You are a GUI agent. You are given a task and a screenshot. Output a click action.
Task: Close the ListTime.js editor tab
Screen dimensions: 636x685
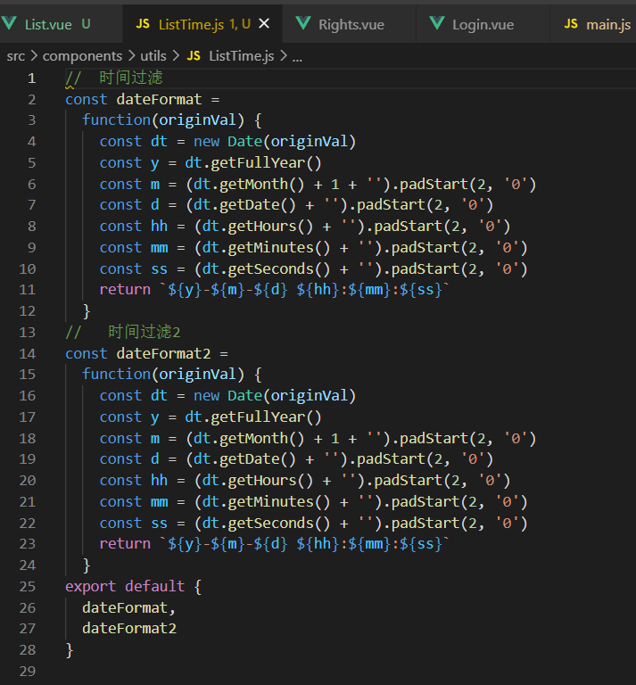(x=264, y=24)
